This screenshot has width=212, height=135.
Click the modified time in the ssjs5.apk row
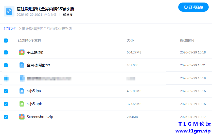point(193,104)
